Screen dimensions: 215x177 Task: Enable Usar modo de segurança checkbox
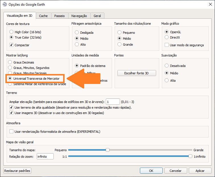(167, 45)
